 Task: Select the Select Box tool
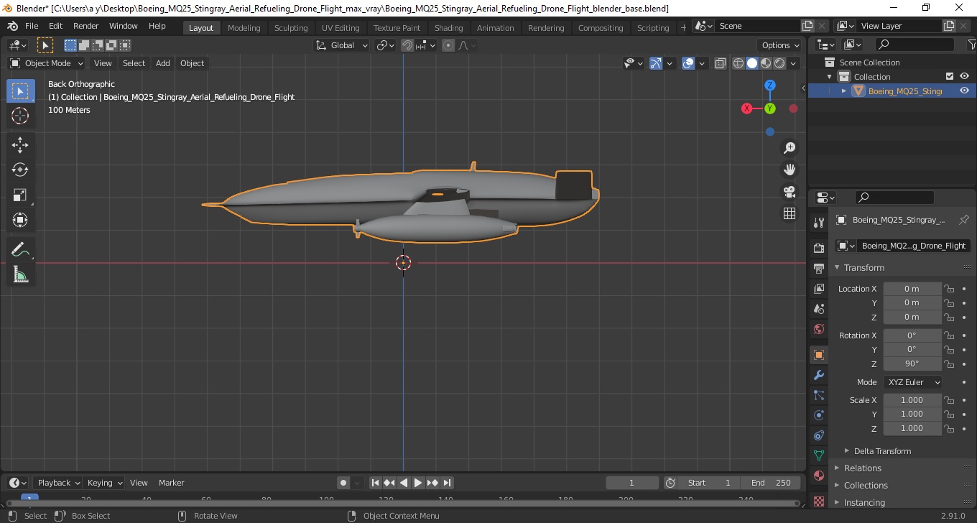click(x=20, y=91)
